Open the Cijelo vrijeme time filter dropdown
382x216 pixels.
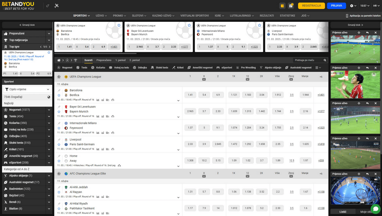[x=27, y=89]
